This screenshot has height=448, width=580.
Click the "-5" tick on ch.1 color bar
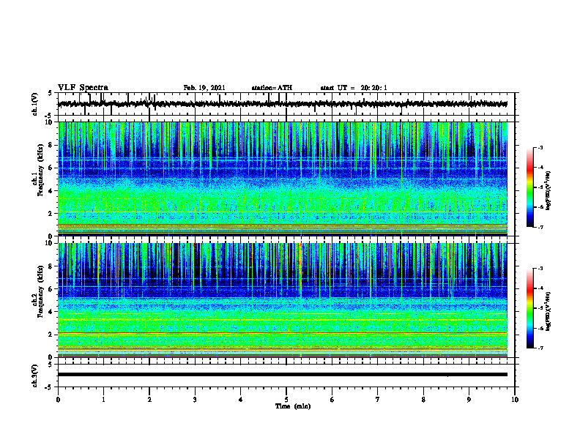pyautogui.click(x=540, y=187)
